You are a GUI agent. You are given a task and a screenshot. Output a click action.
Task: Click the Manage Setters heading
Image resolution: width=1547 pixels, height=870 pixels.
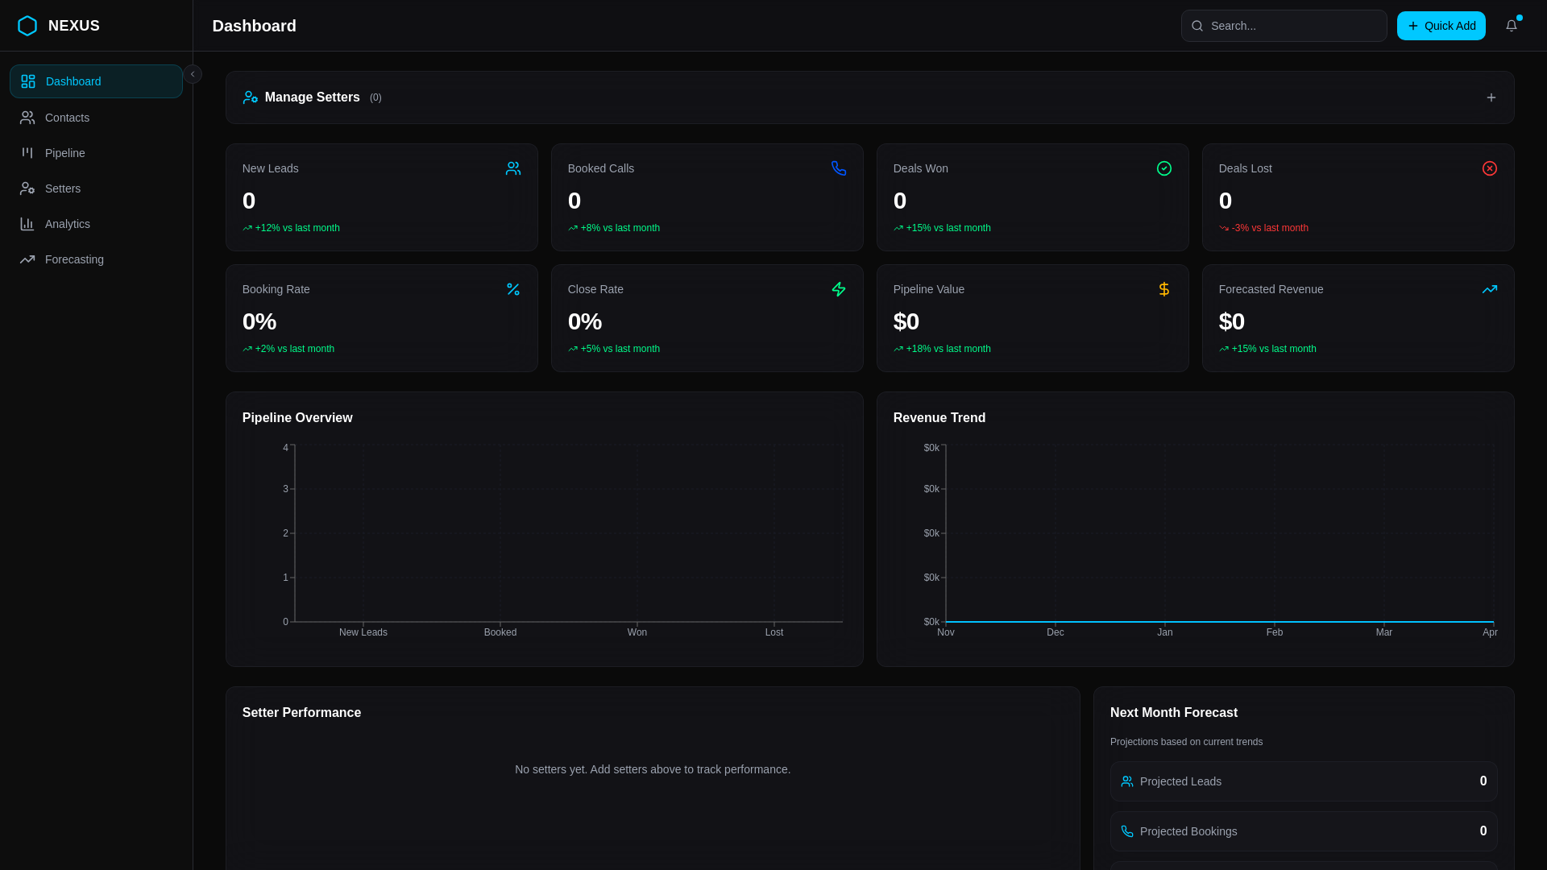[313, 97]
